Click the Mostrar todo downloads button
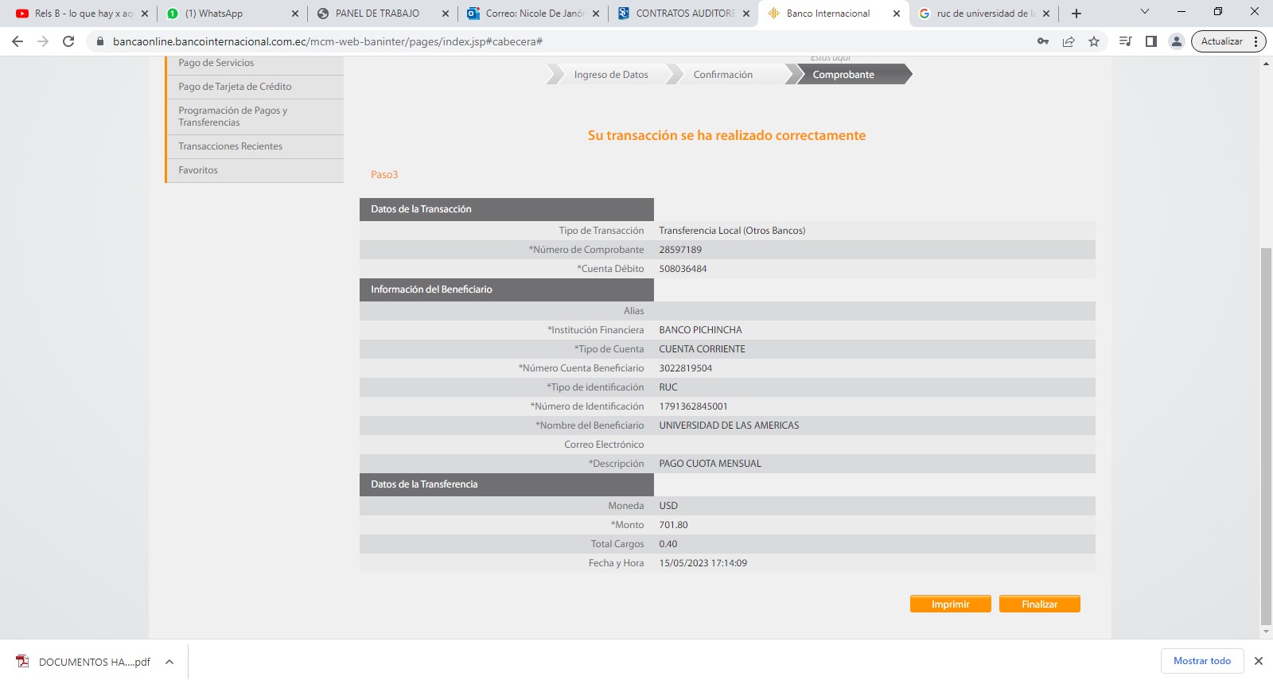Image resolution: width=1273 pixels, height=684 pixels. point(1201,661)
